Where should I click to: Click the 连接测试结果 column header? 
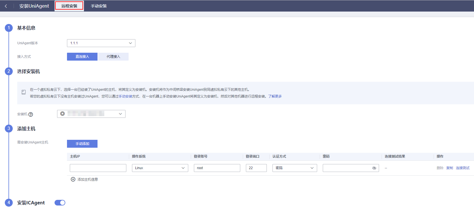(395, 156)
